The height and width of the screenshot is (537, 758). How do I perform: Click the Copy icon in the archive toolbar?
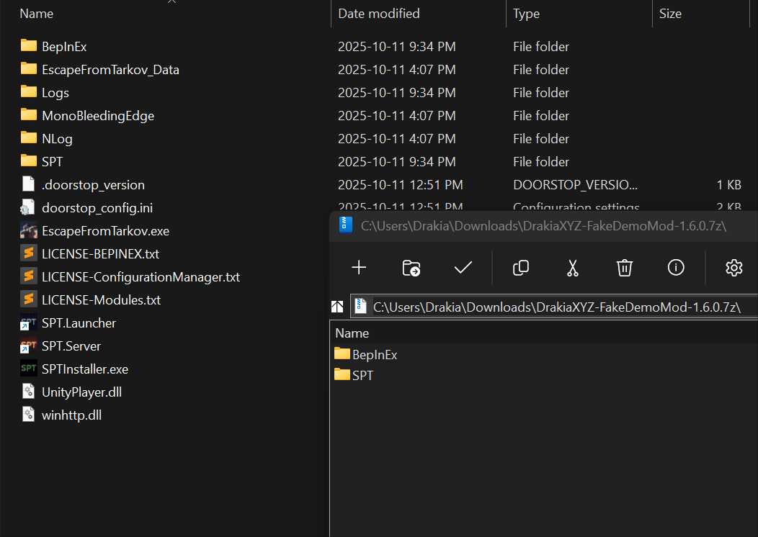[x=521, y=268]
